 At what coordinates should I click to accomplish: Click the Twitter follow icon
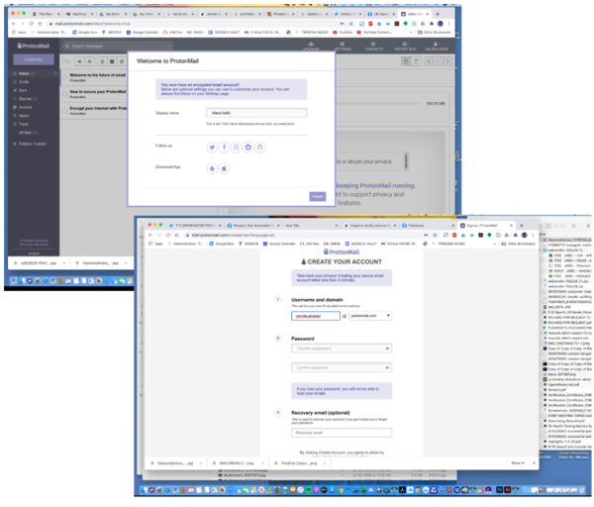pos(212,147)
